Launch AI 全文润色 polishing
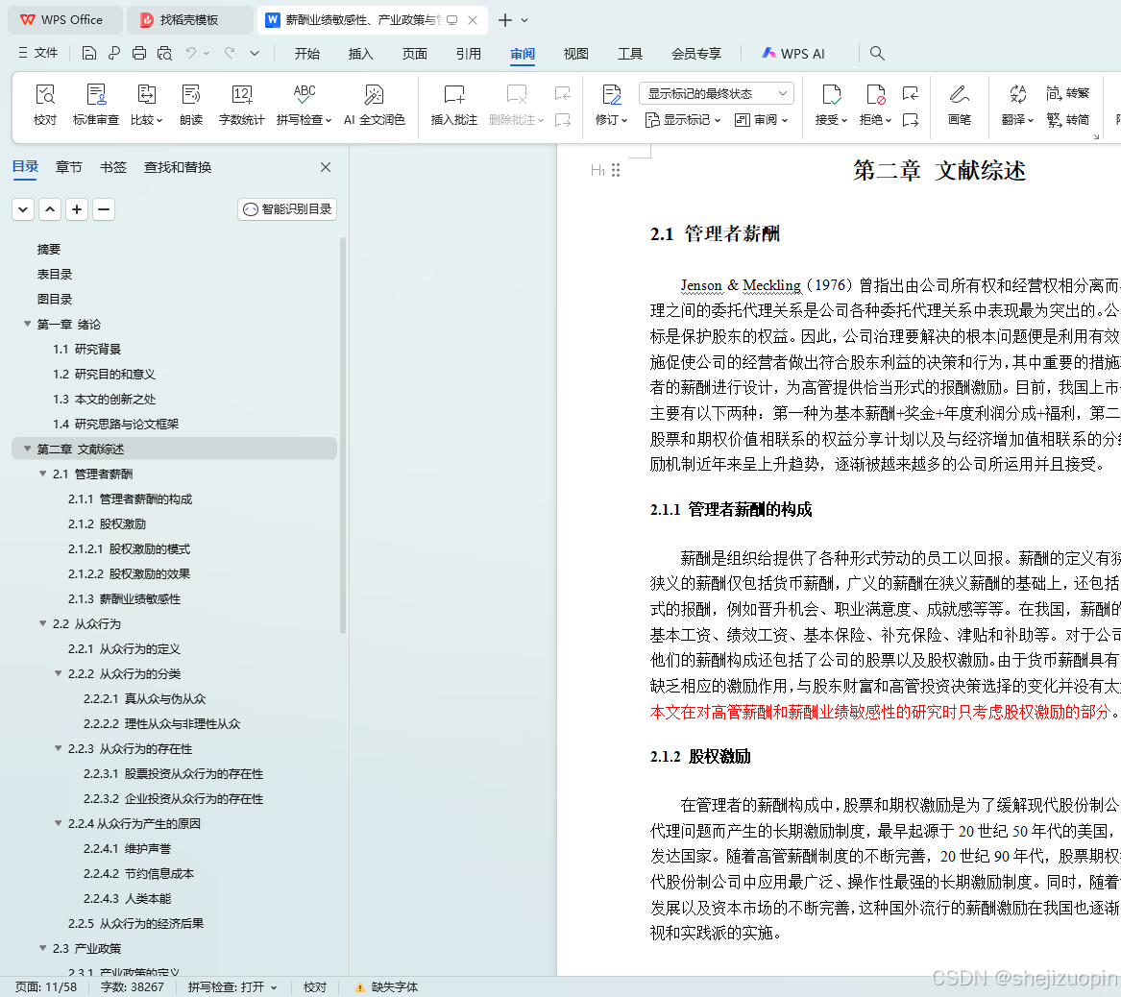The width and height of the screenshot is (1121, 997). [x=374, y=105]
